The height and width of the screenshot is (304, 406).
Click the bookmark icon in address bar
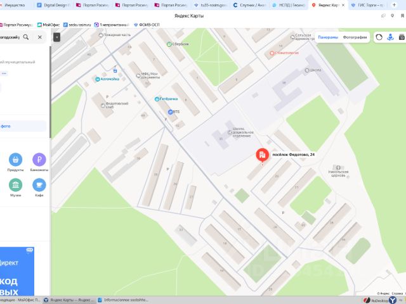coord(402,16)
